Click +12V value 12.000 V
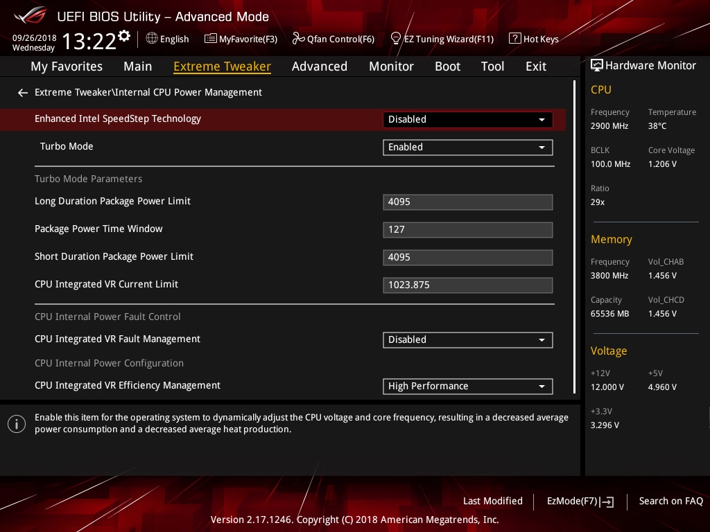The height and width of the screenshot is (532, 710). click(607, 387)
